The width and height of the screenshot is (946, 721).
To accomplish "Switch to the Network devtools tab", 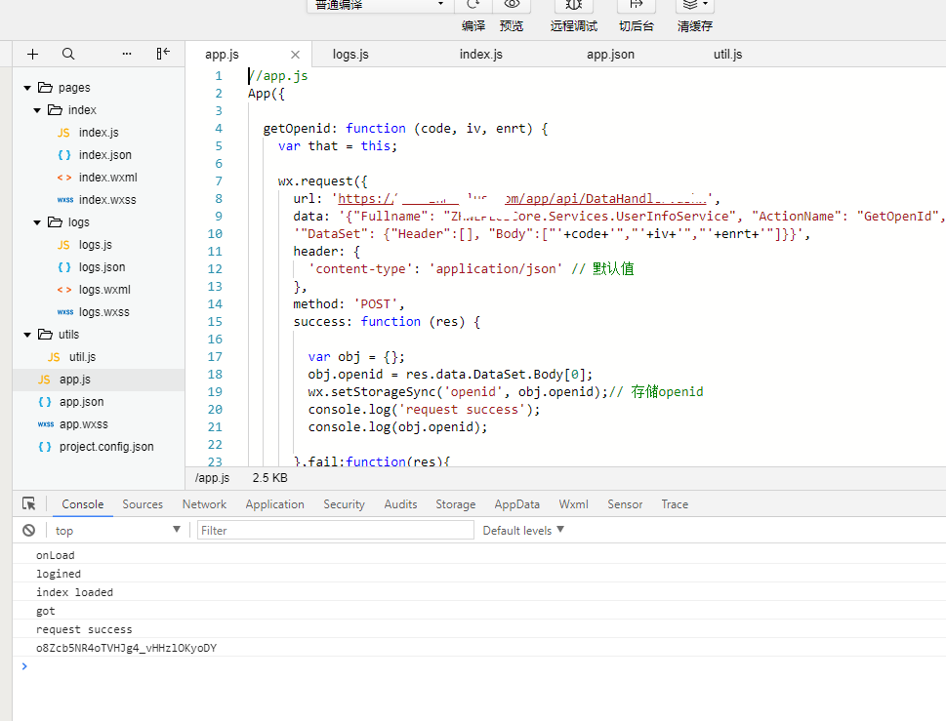I will [204, 504].
